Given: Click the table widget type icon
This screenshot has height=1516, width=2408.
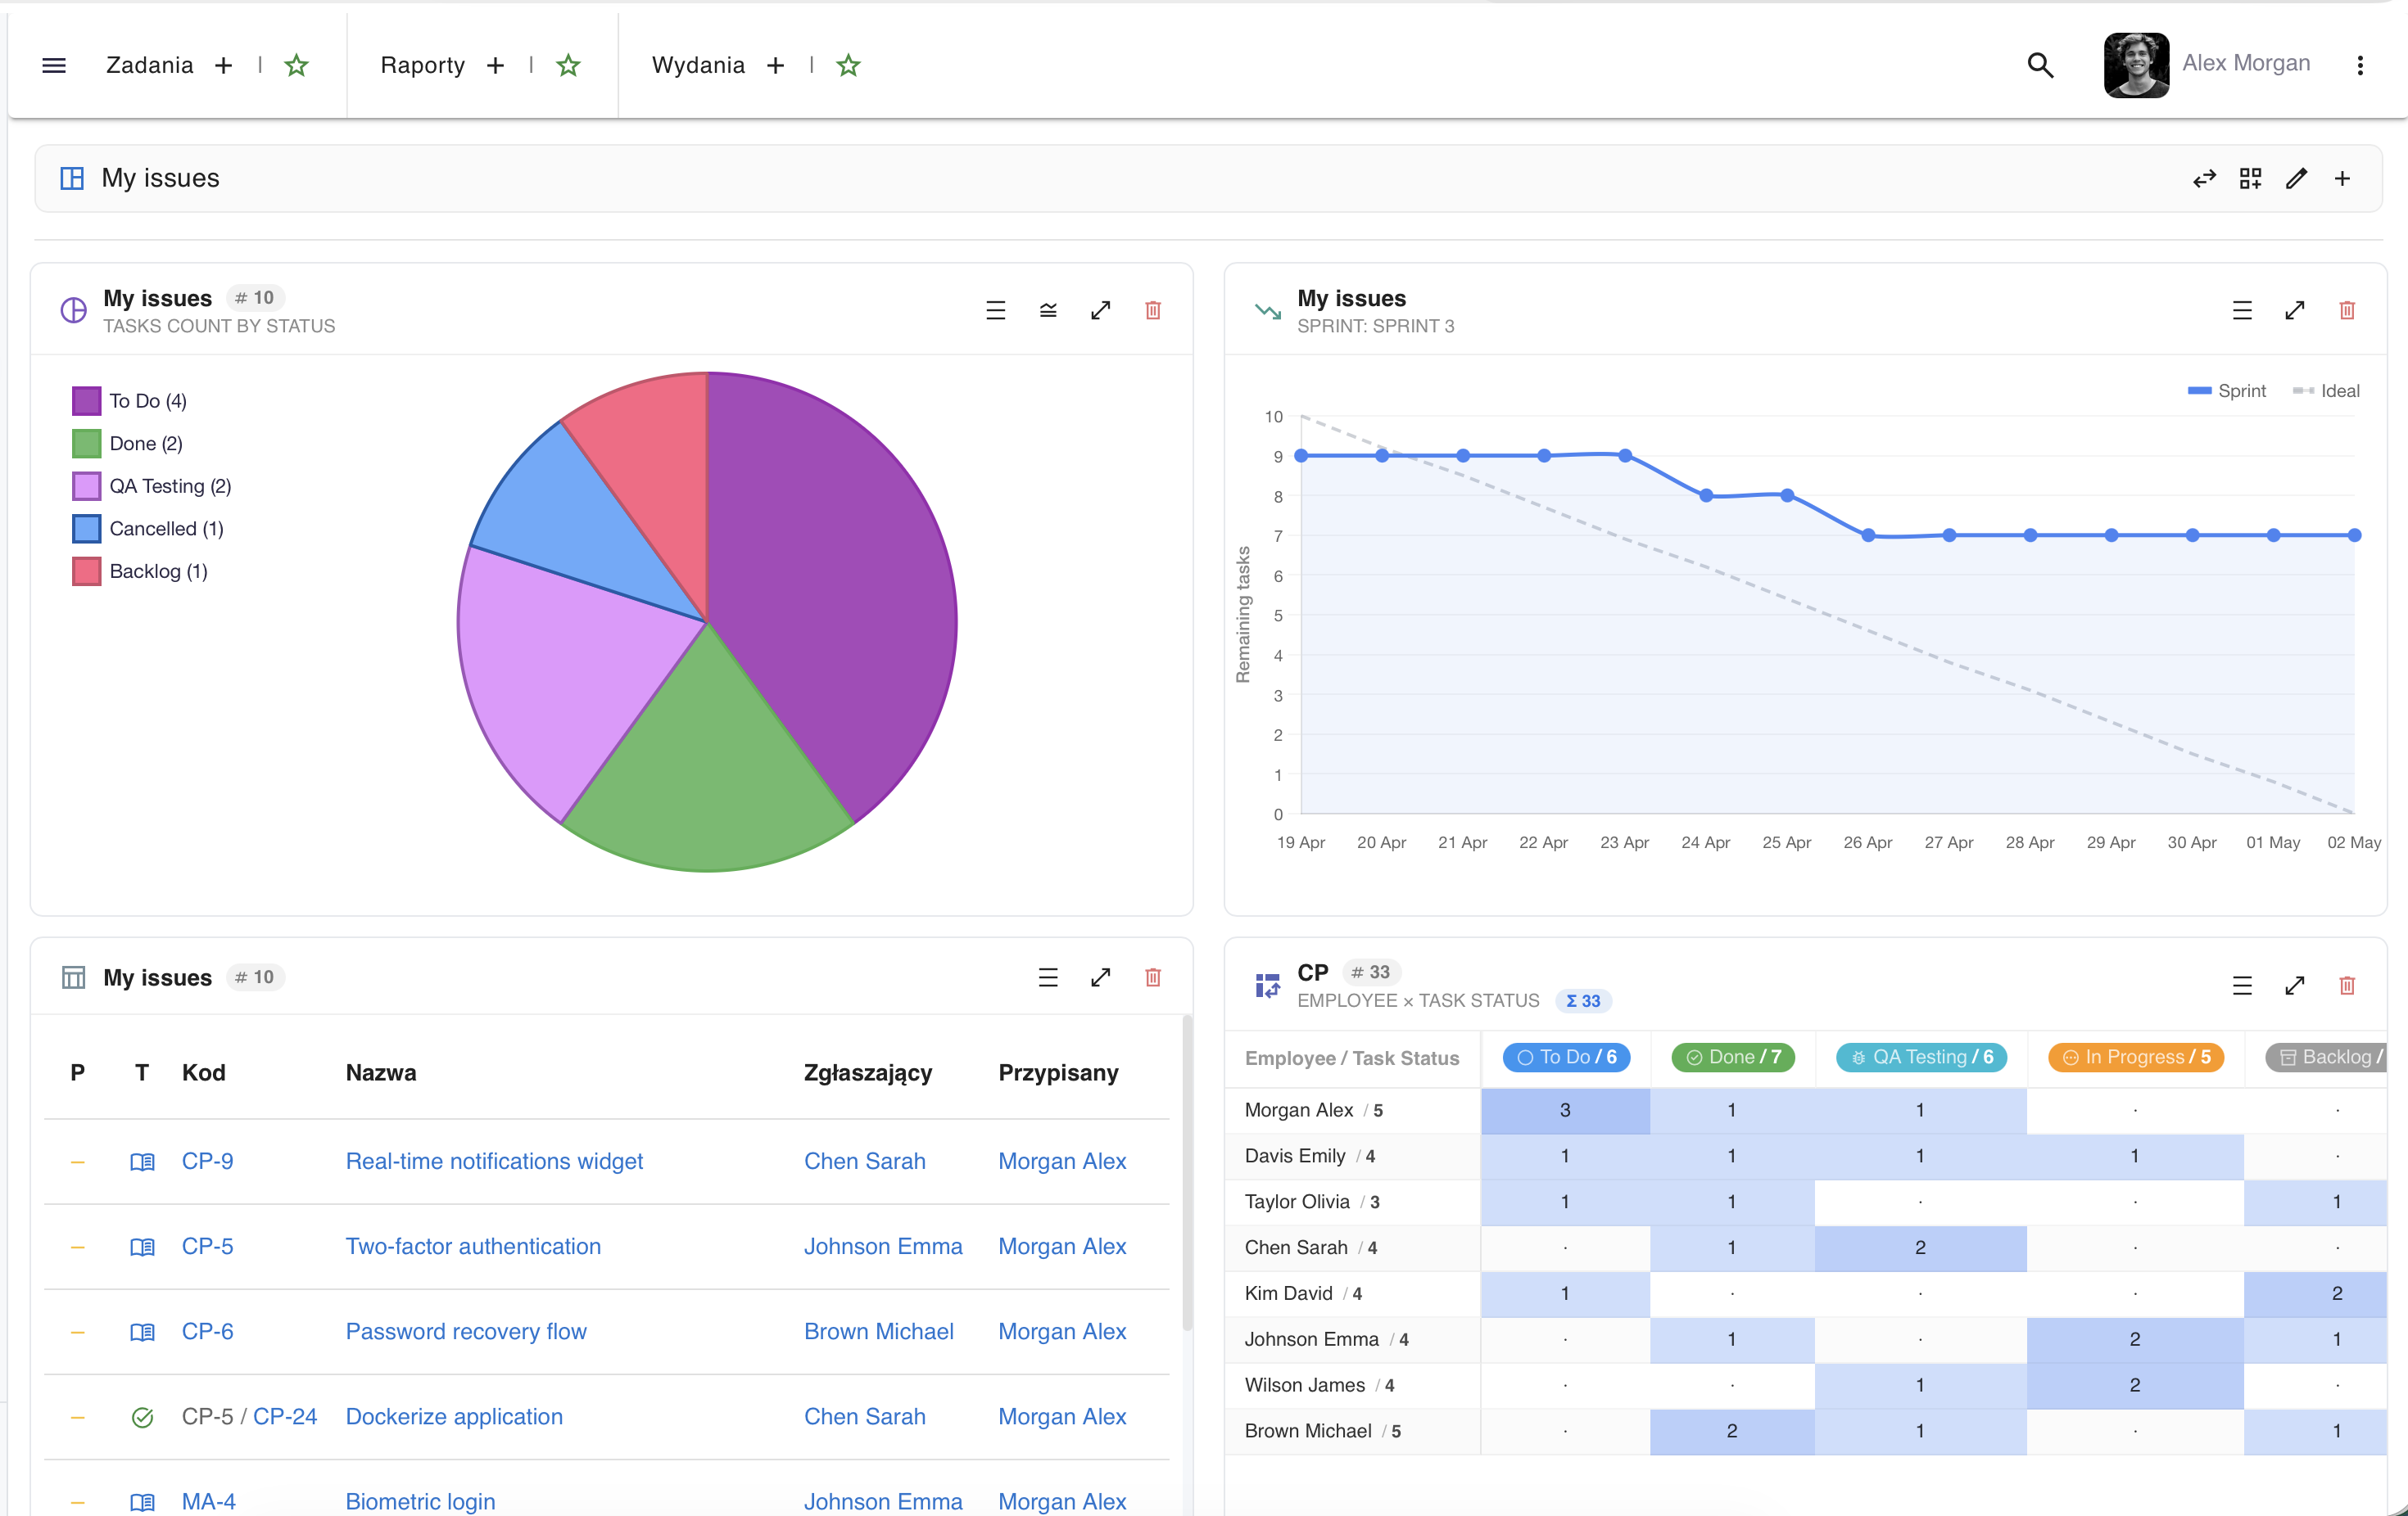Looking at the screenshot, I should click(x=74, y=977).
